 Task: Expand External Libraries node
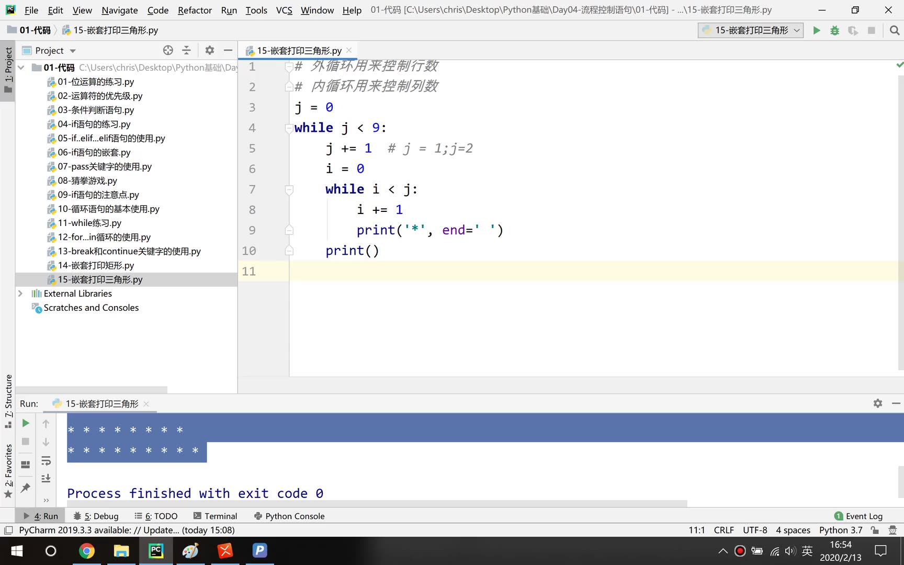(x=20, y=293)
